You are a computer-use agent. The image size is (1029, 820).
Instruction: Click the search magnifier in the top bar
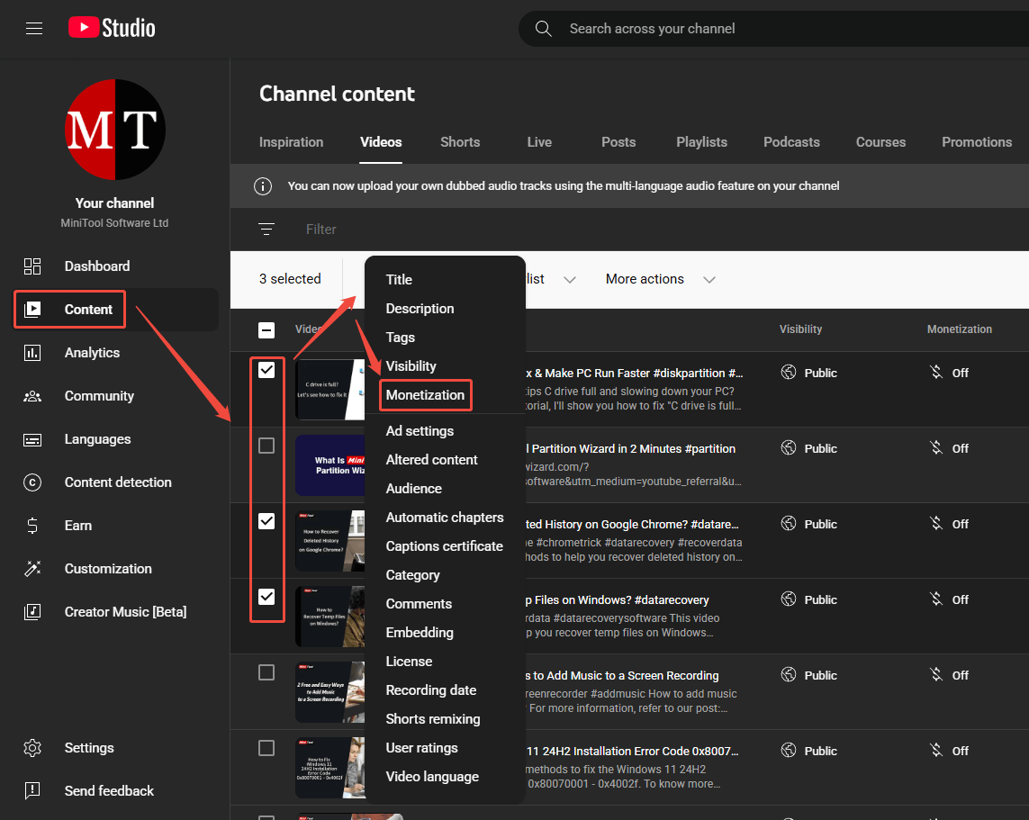[x=544, y=28]
